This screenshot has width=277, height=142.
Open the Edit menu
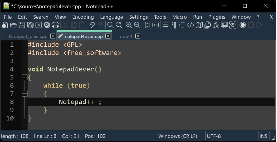[x=22, y=17]
